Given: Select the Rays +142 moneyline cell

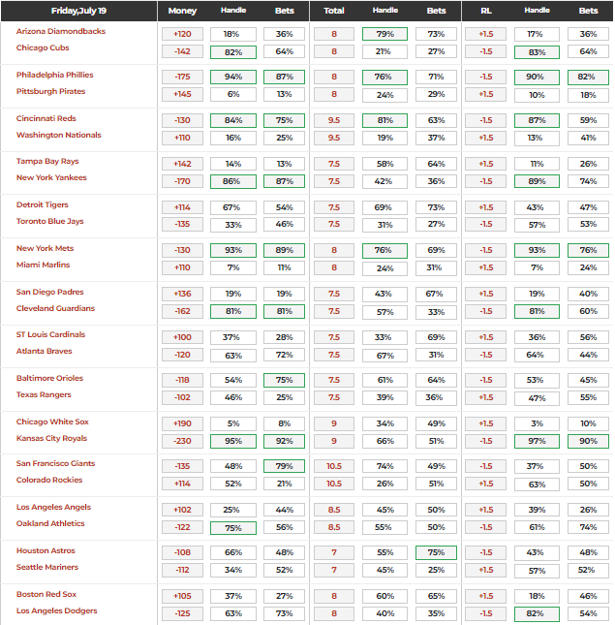Looking at the screenshot, I should [x=182, y=164].
